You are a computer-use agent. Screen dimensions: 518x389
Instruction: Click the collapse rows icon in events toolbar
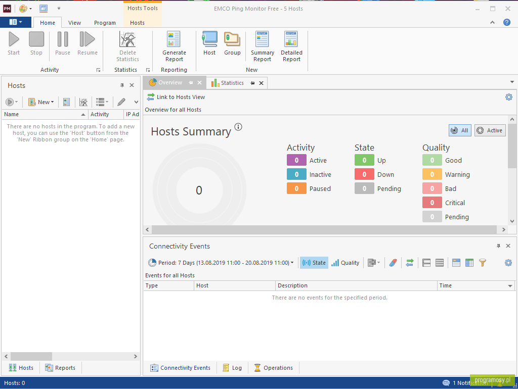(x=440, y=263)
